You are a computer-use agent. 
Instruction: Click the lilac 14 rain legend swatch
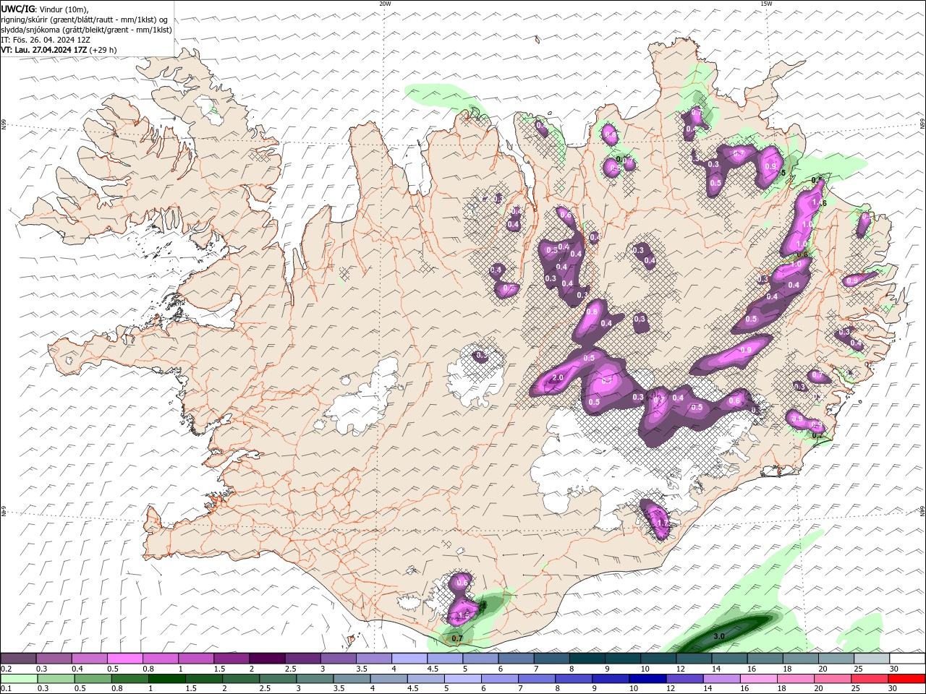click(x=721, y=679)
